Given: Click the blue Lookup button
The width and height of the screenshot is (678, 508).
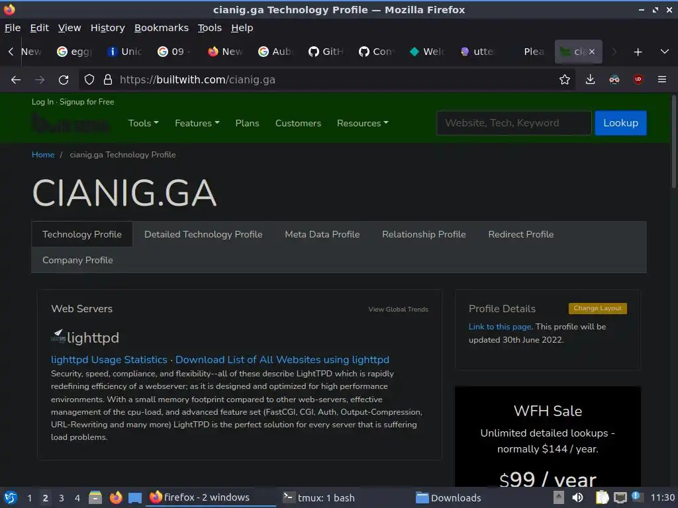Looking at the screenshot, I should coord(620,123).
